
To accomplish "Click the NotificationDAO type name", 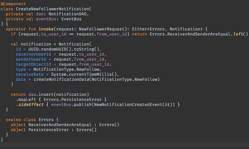I will pyautogui.click(x=68, y=14).
